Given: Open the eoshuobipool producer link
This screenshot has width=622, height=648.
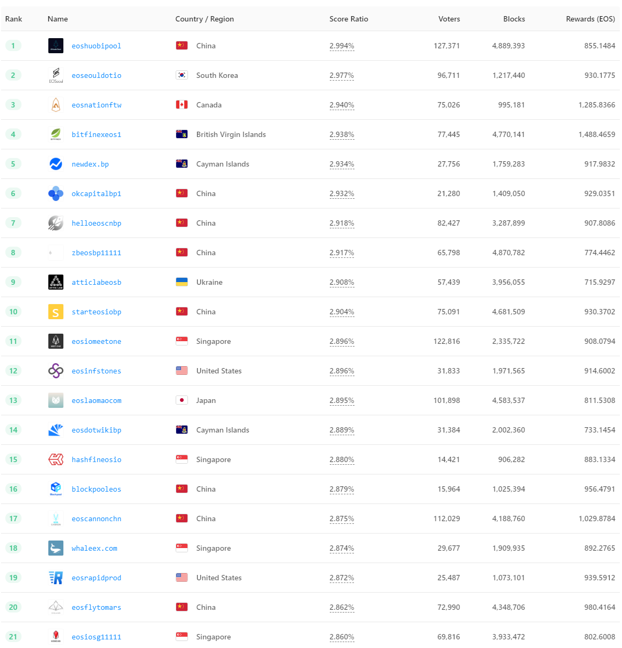Looking at the screenshot, I should (97, 46).
